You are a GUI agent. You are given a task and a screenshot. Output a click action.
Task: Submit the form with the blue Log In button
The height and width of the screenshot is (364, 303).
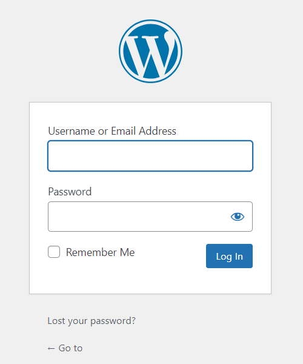click(x=229, y=256)
